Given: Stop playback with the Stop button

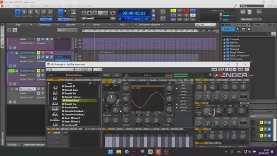Looking at the screenshot, I should pos(90,13).
